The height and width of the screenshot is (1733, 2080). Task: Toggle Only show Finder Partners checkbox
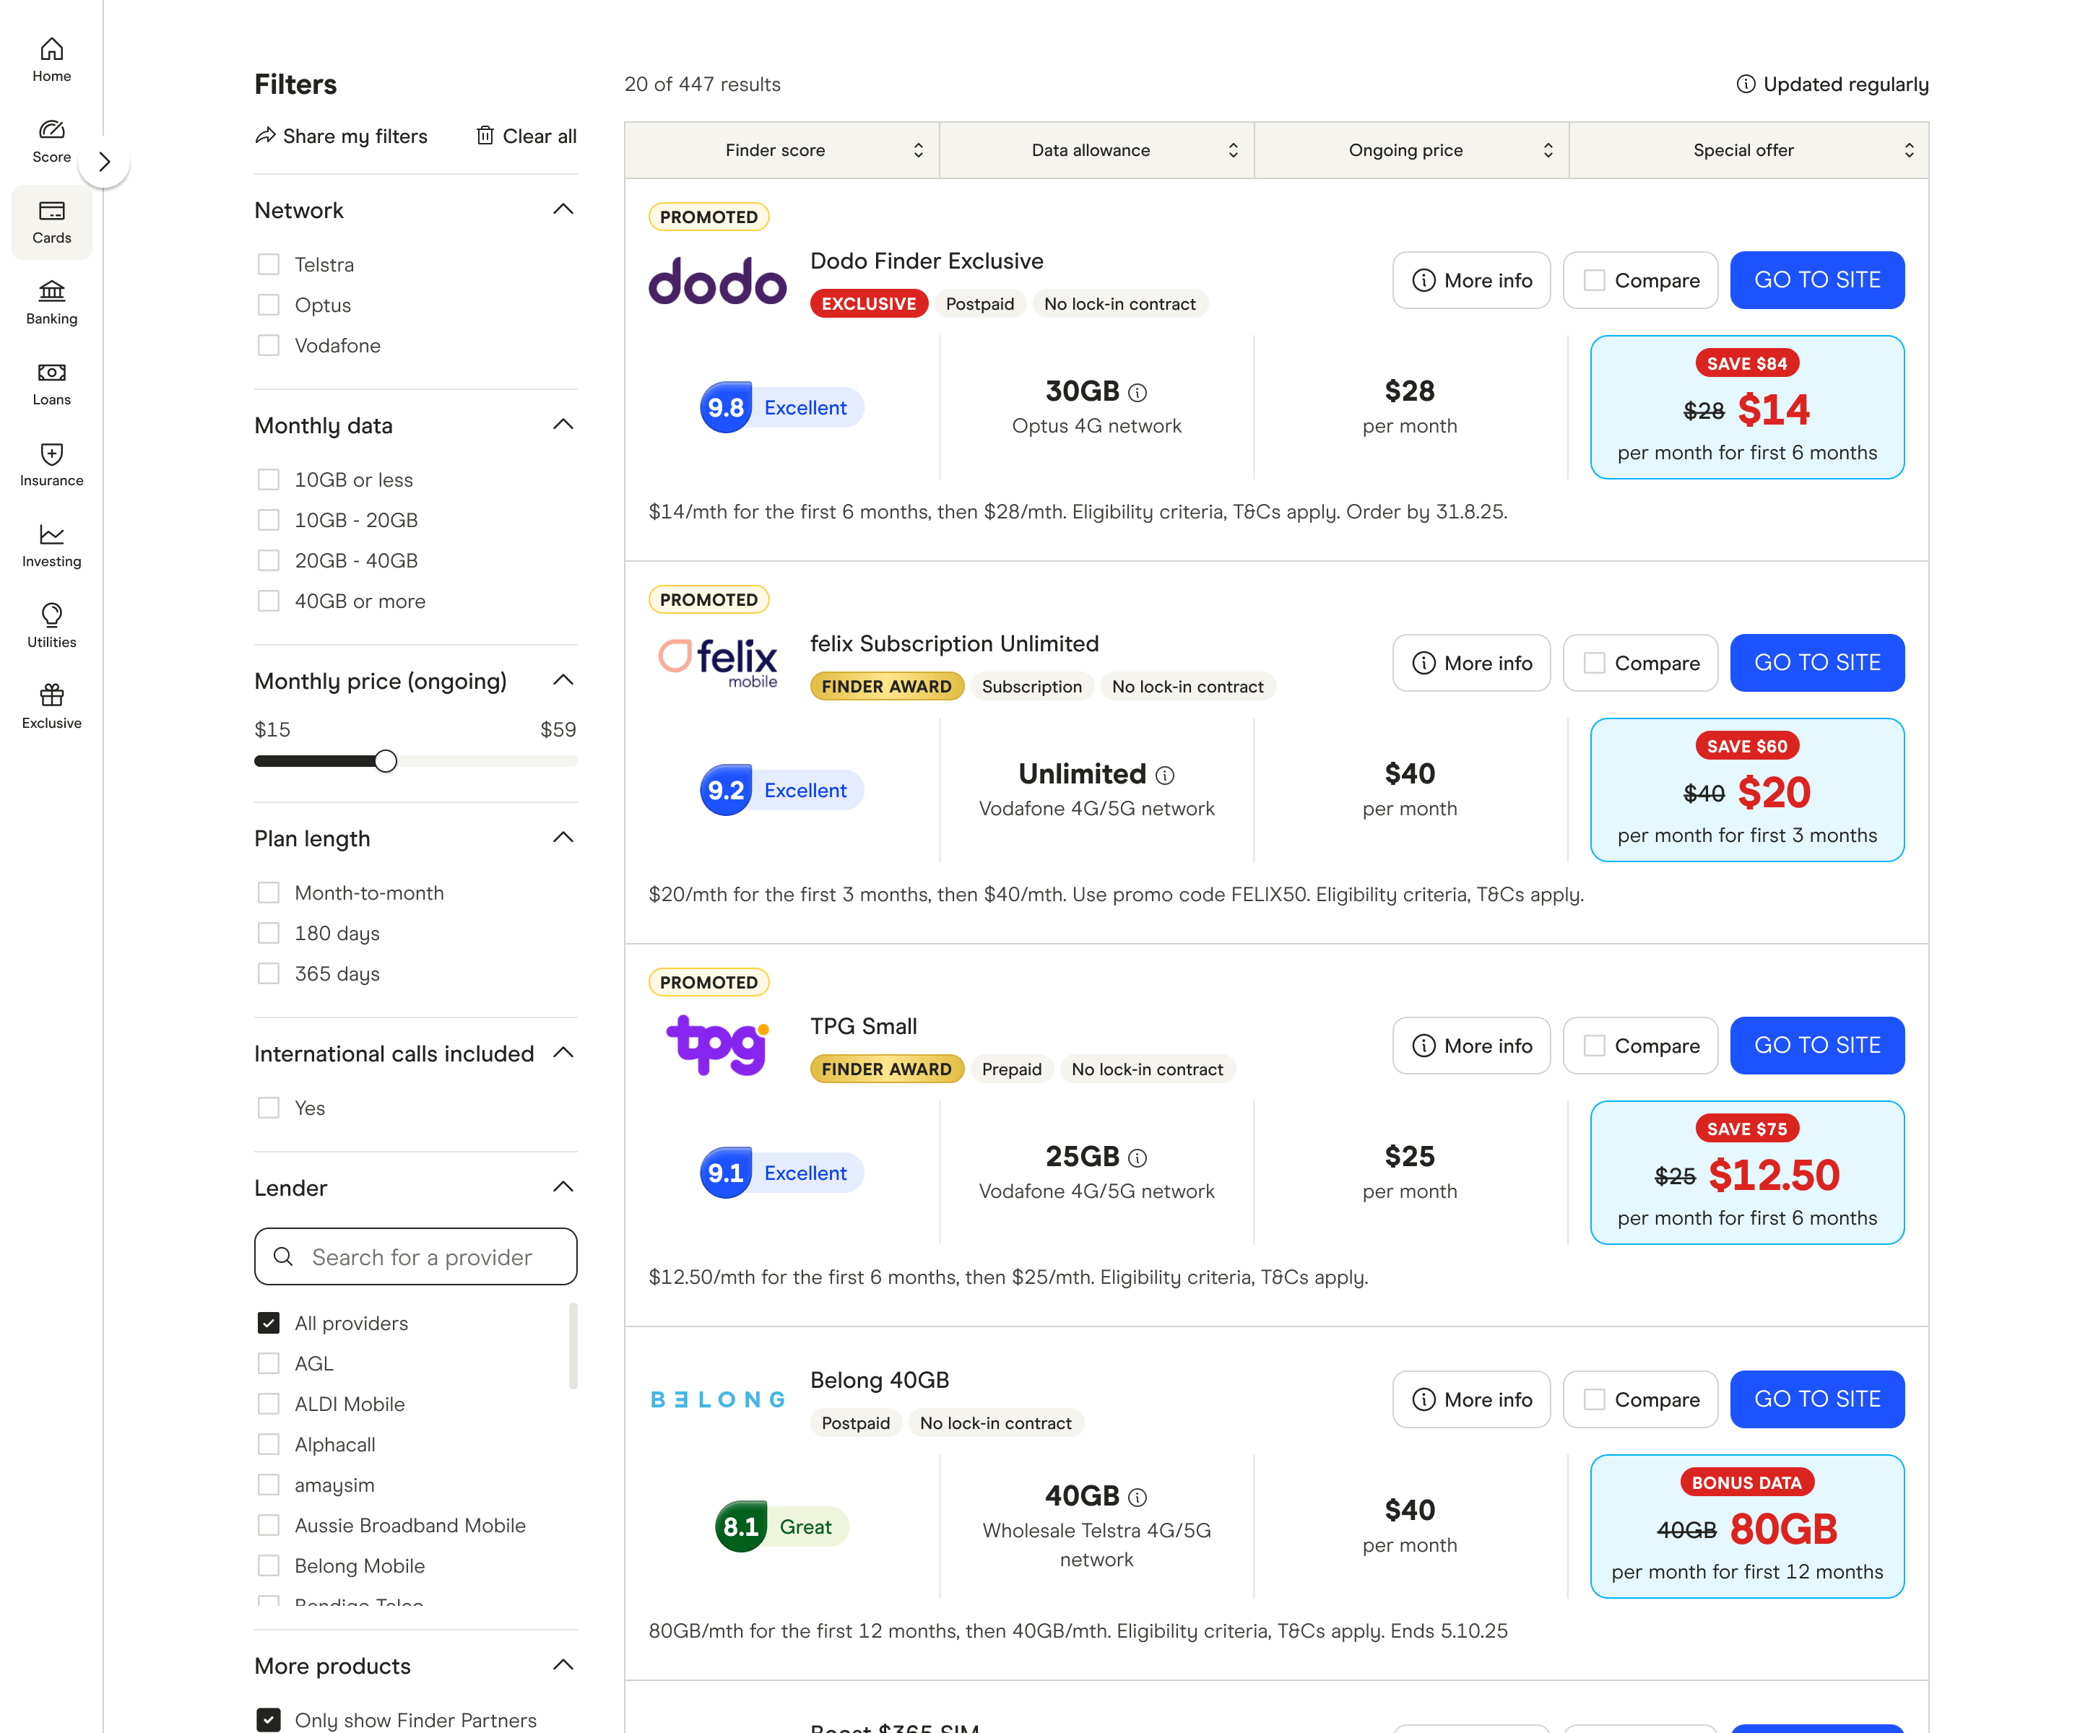[x=269, y=1719]
